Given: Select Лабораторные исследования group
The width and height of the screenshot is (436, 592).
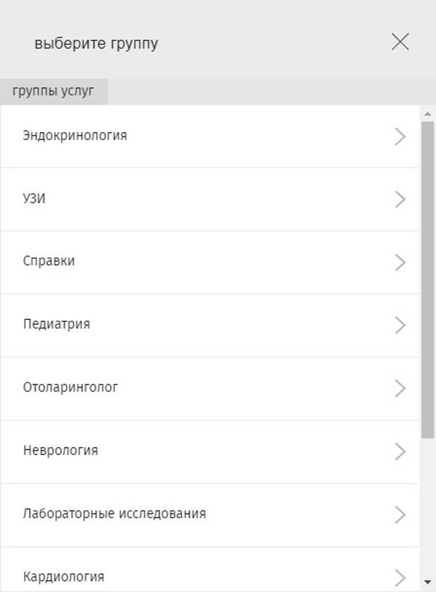Looking at the screenshot, I should pos(115,513).
